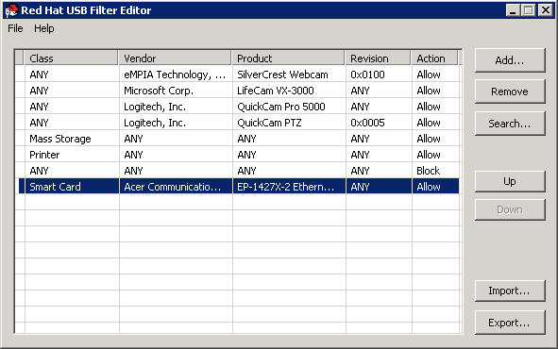Screen dimensions: 558x349
Task: Sort by the Vendor column header
Action: [176, 58]
